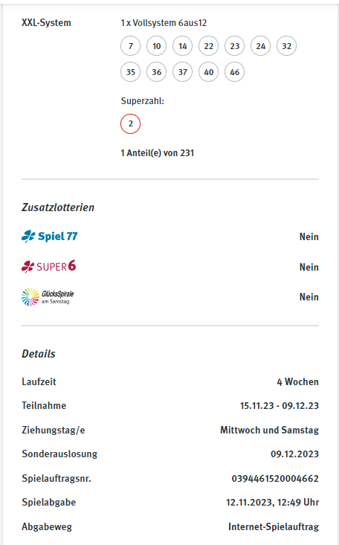Select lottery number ball 14
The height and width of the screenshot is (545, 339).
click(183, 46)
